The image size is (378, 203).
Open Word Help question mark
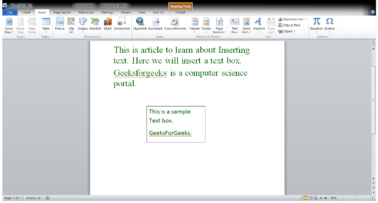(x=373, y=12)
